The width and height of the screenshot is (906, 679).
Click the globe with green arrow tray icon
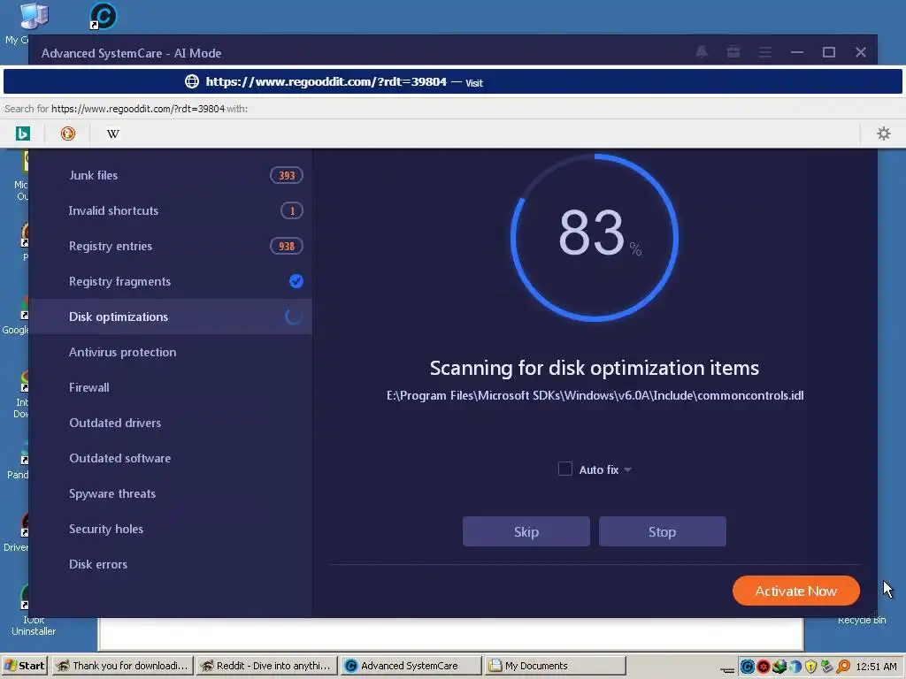(779, 667)
